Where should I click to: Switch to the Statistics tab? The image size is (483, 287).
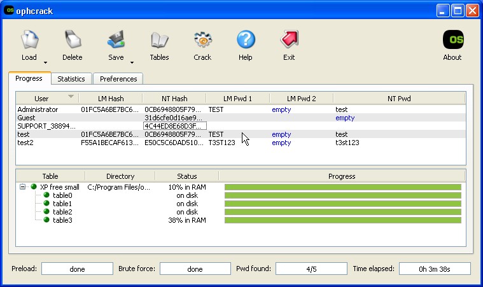pos(71,79)
